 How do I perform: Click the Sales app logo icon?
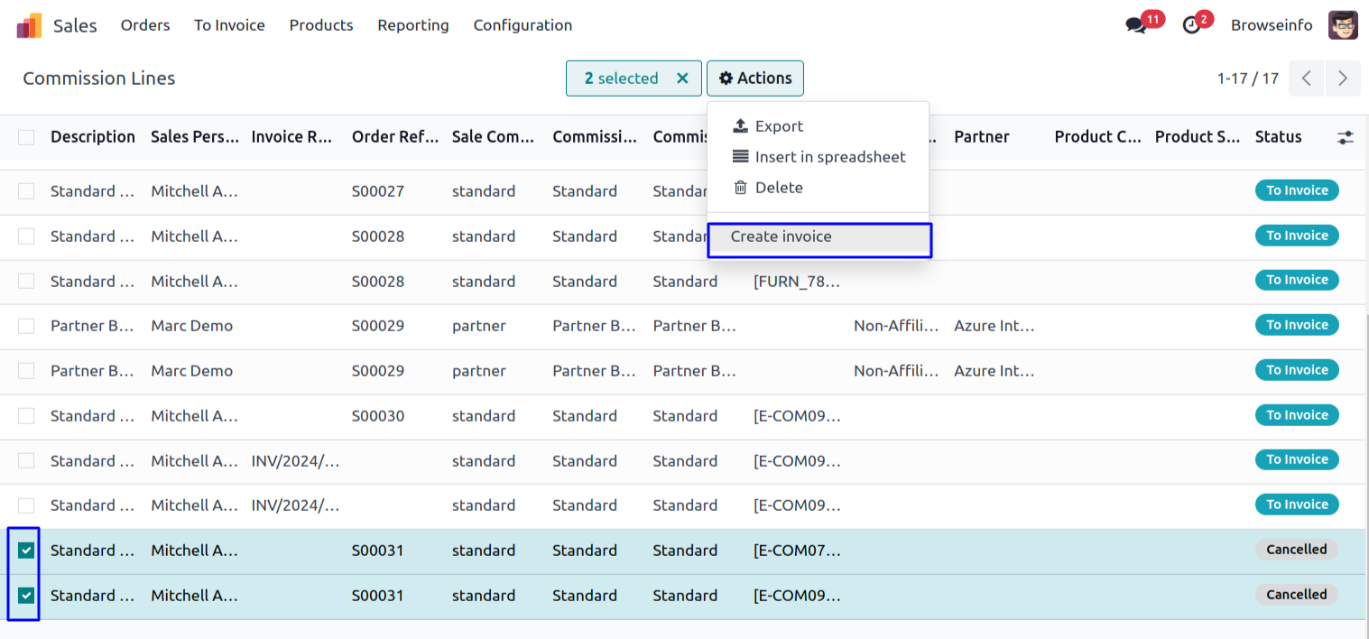29,25
